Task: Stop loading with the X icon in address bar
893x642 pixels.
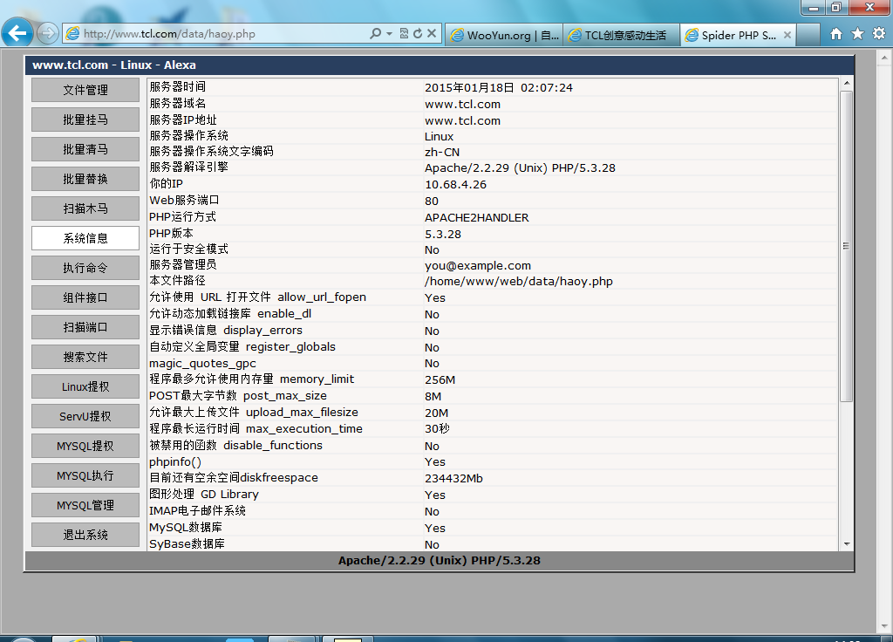Action: click(x=432, y=34)
